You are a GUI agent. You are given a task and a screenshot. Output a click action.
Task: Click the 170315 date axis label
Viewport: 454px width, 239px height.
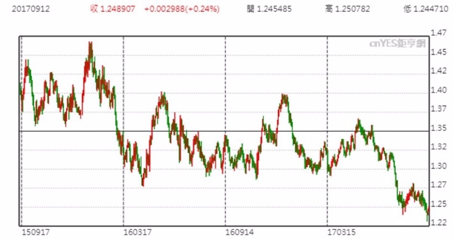(342, 232)
